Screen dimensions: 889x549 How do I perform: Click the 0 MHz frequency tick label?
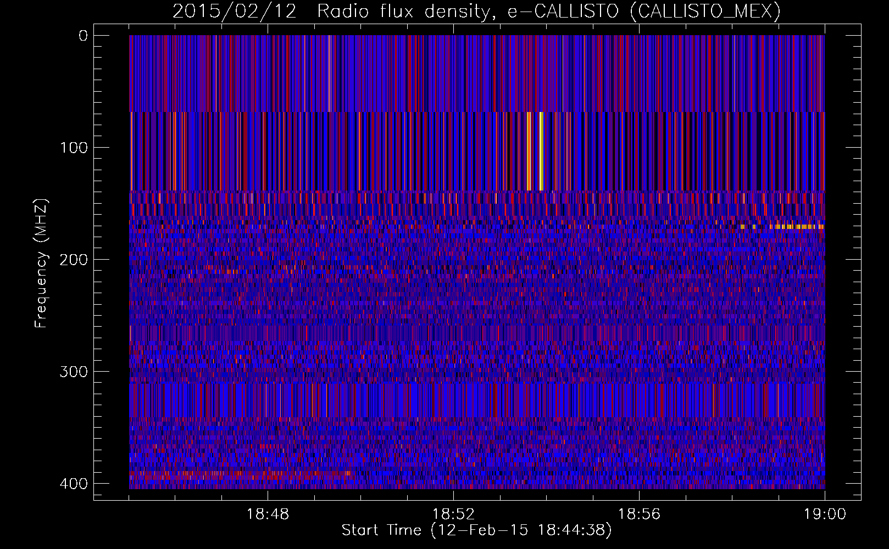83,36
